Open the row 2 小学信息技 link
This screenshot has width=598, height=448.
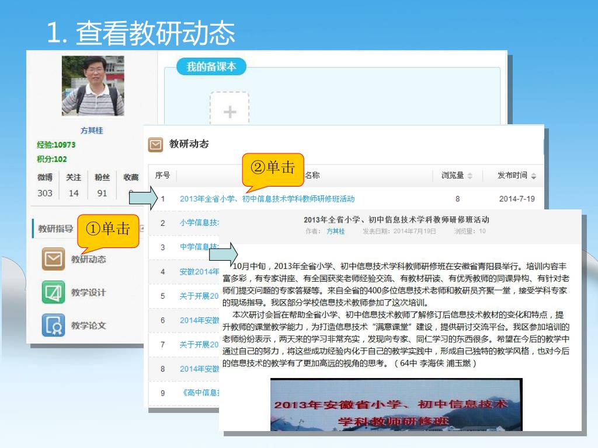199,223
